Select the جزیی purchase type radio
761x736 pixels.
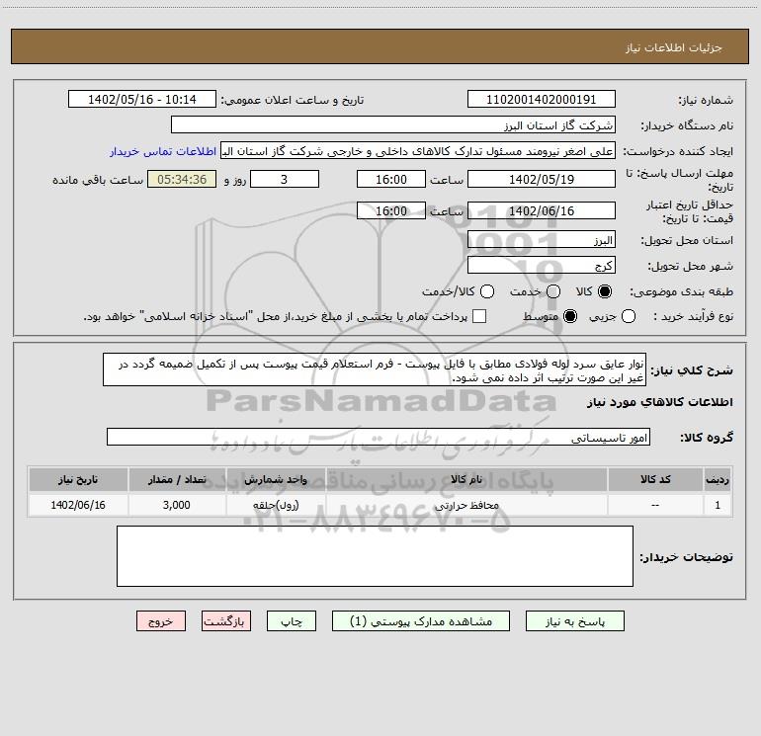[628, 316]
